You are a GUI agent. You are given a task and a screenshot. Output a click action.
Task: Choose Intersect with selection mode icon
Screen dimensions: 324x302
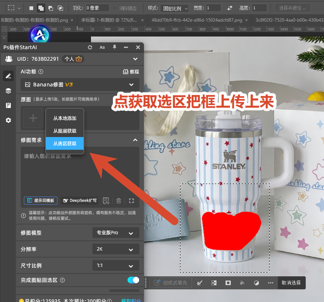[x=60, y=8]
